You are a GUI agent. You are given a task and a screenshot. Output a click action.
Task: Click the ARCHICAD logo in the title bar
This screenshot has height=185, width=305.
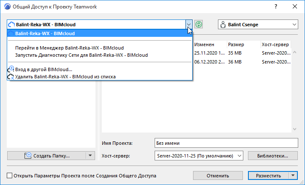pyautogui.click(x=7, y=7)
